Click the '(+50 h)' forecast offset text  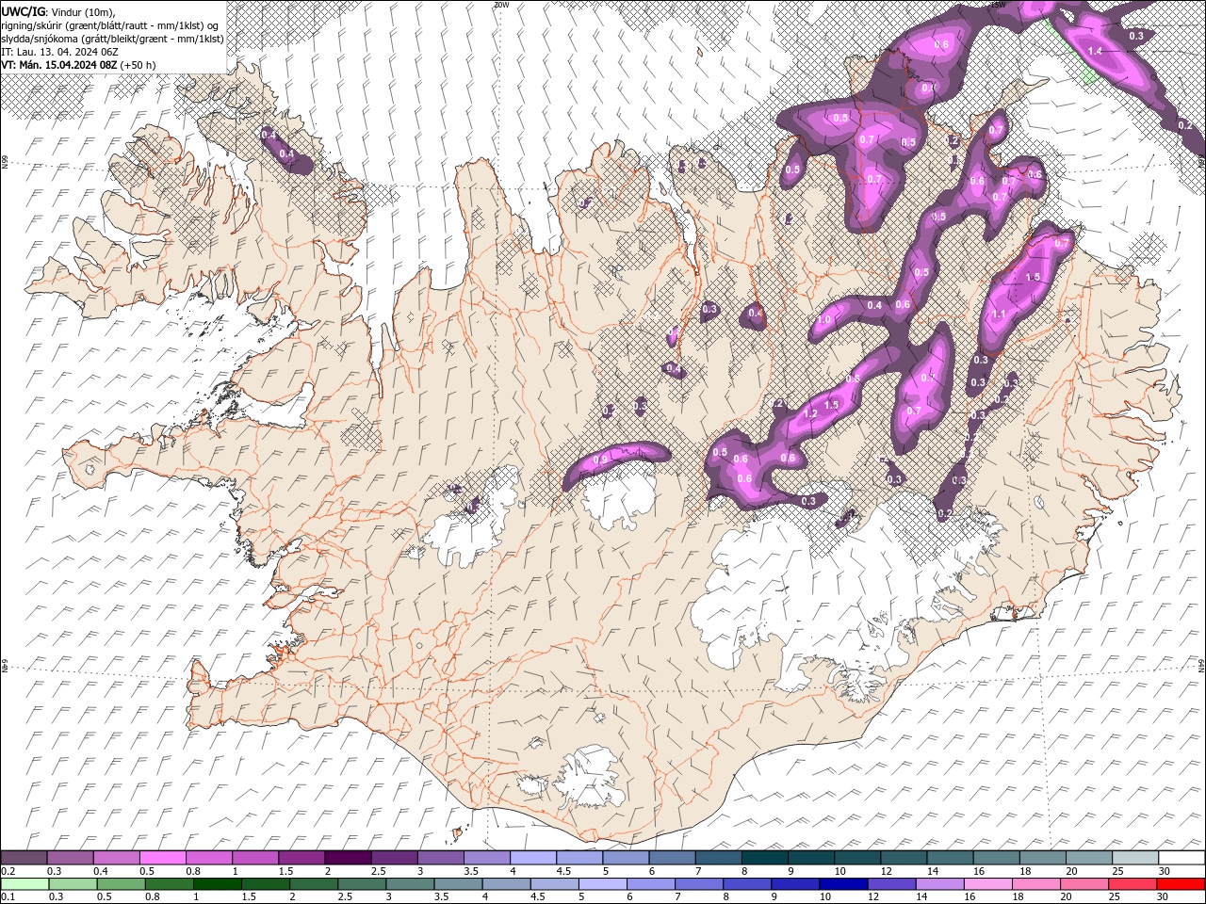139,64
